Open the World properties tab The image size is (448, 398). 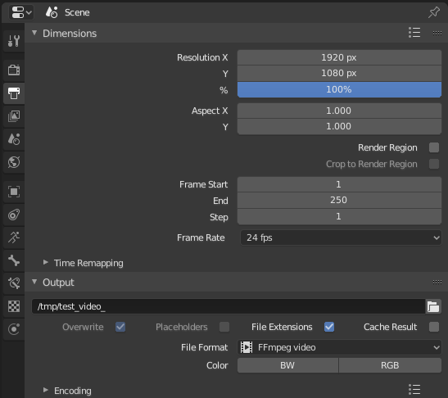tap(13, 162)
